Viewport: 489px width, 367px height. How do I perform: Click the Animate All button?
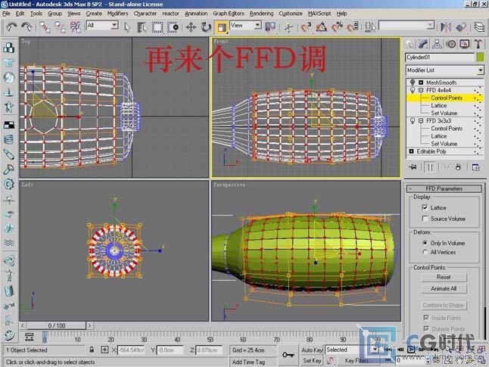pyautogui.click(x=444, y=289)
